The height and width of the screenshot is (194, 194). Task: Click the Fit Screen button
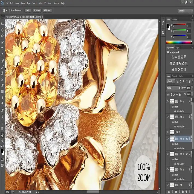tap(36, 10)
